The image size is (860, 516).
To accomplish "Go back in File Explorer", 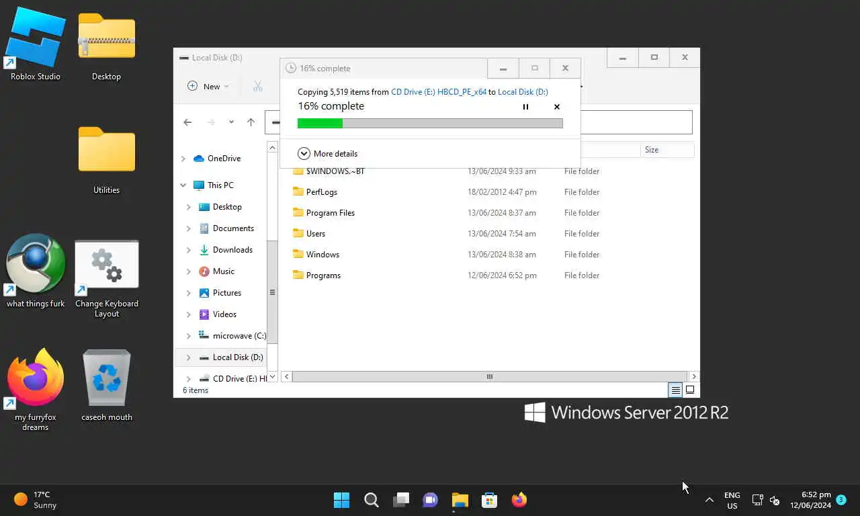I will point(187,122).
